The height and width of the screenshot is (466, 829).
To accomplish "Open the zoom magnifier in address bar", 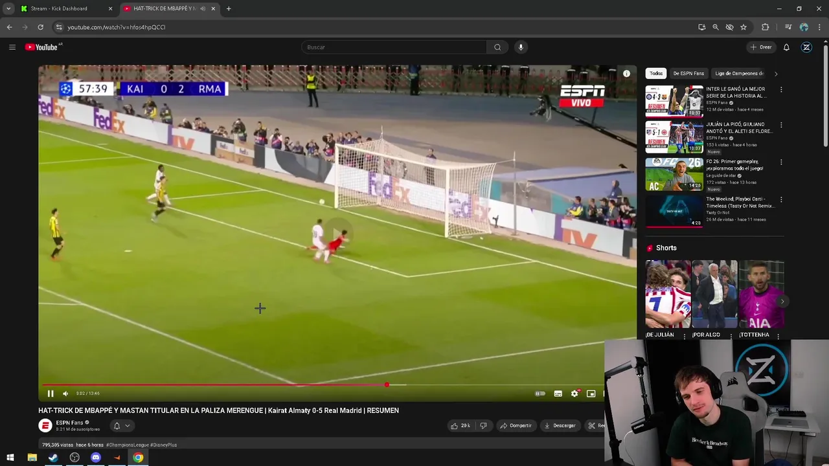I will 716,27.
